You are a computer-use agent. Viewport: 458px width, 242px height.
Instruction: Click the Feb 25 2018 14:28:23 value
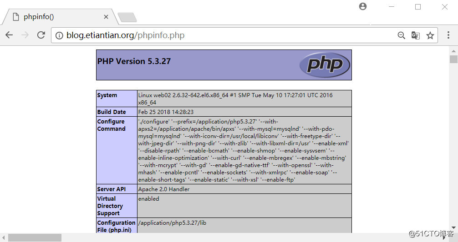(166, 112)
